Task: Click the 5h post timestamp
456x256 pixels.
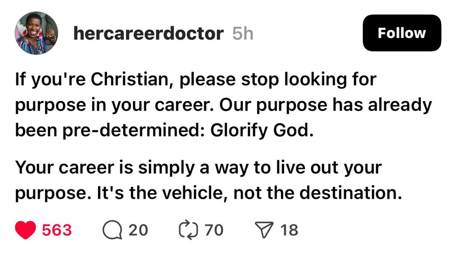Action: click(x=243, y=33)
